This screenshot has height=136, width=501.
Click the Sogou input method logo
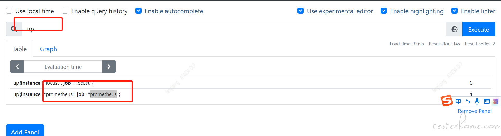[447, 101]
